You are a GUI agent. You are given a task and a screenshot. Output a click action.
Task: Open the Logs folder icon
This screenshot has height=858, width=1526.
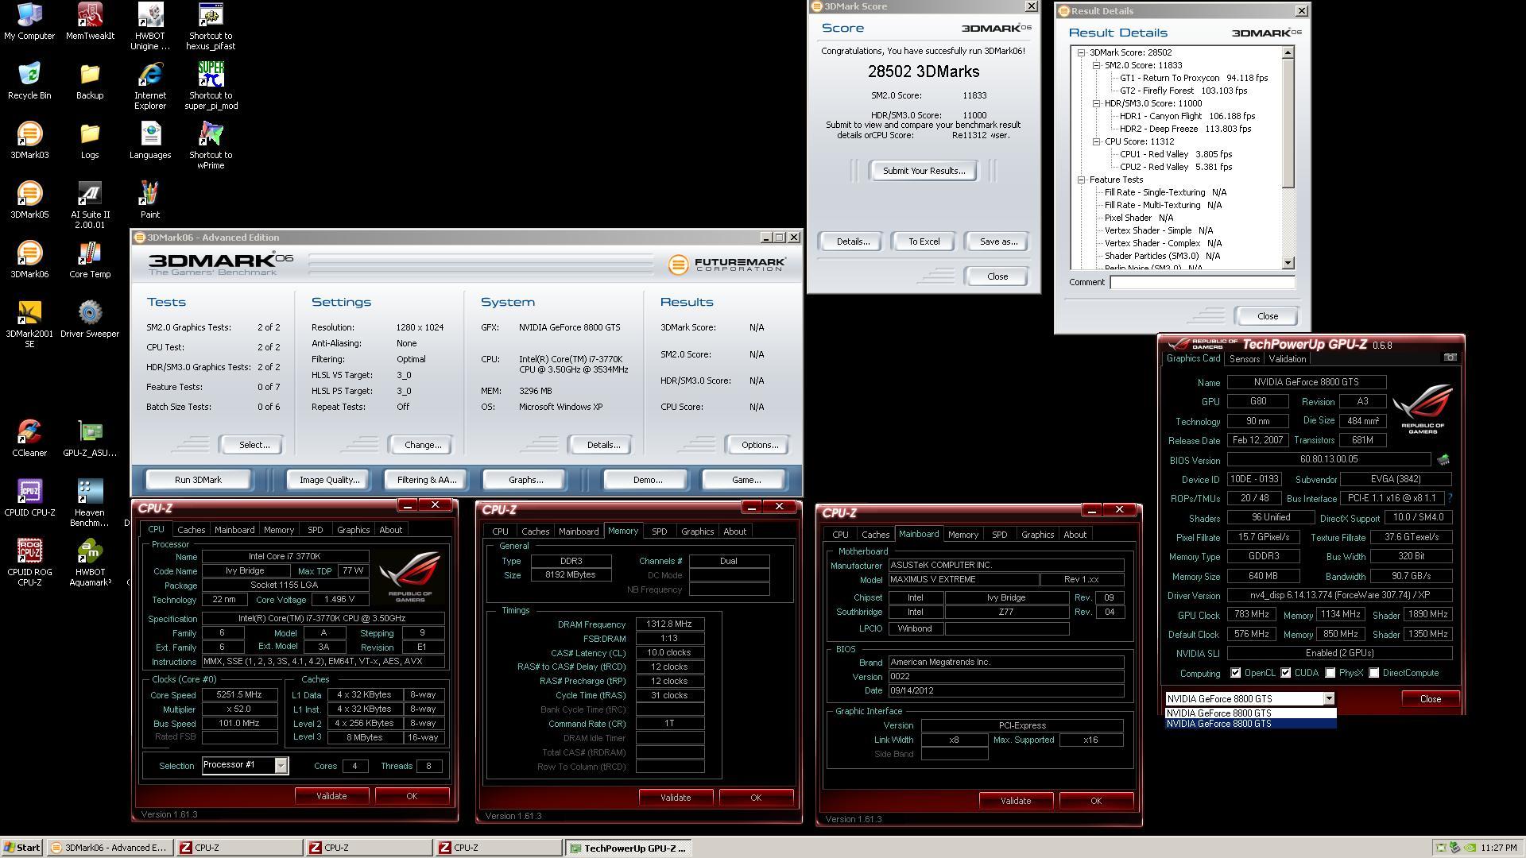pyautogui.click(x=90, y=141)
